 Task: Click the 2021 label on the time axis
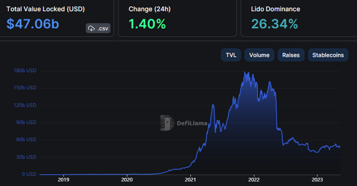[190, 180]
